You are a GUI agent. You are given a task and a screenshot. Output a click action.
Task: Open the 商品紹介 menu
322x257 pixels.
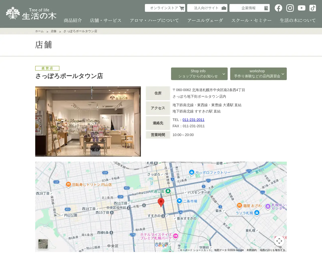point(73,21)
